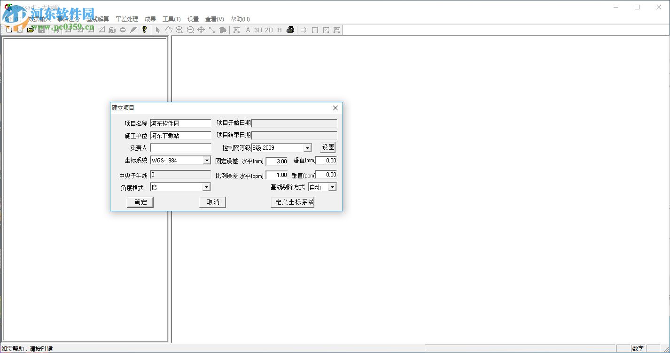The image size is (670, 353).
Task: Click the 取消 button
Action: pyautogui.click(x=213, y=202)
